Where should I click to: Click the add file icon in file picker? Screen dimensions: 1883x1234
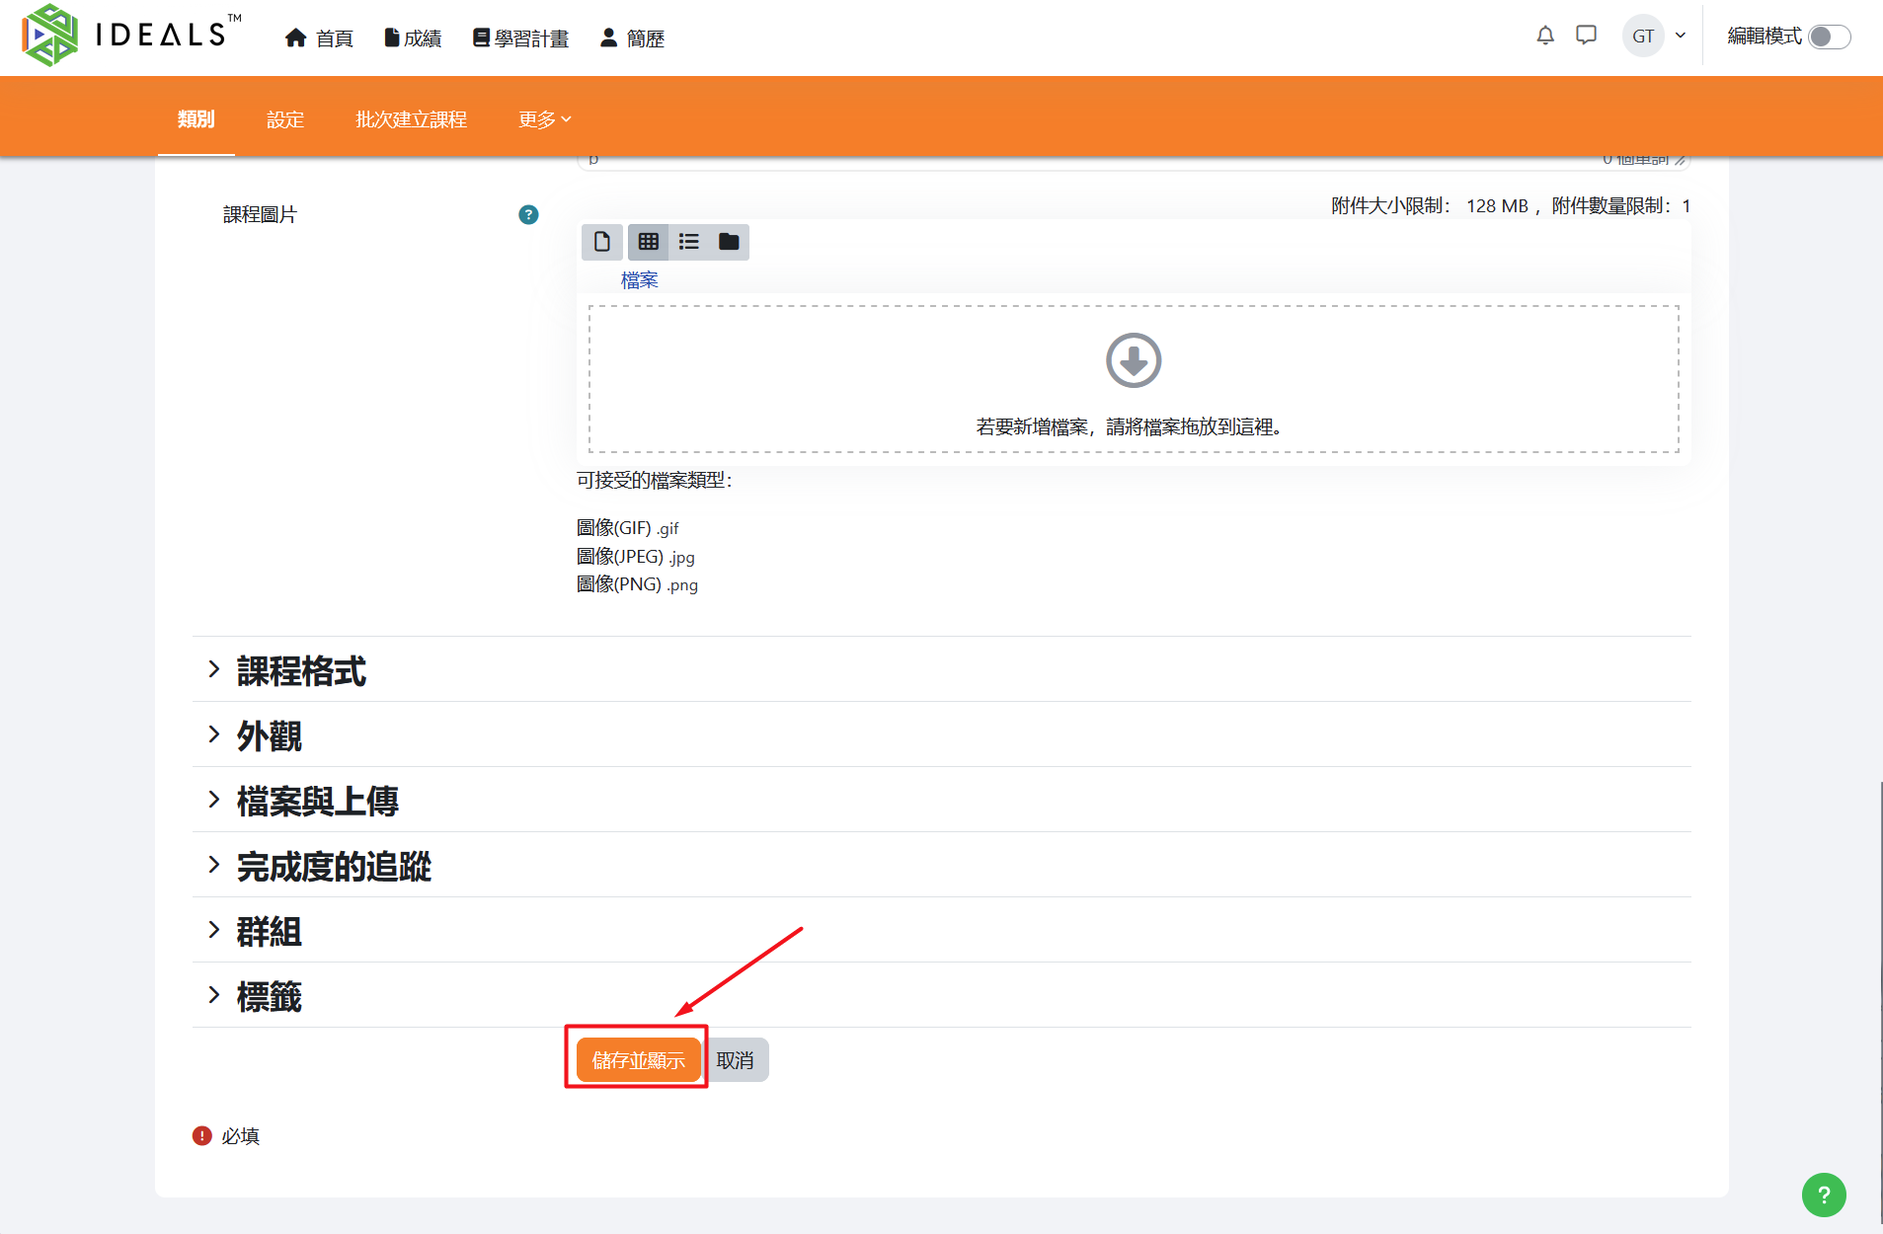[x=601, y=242]
